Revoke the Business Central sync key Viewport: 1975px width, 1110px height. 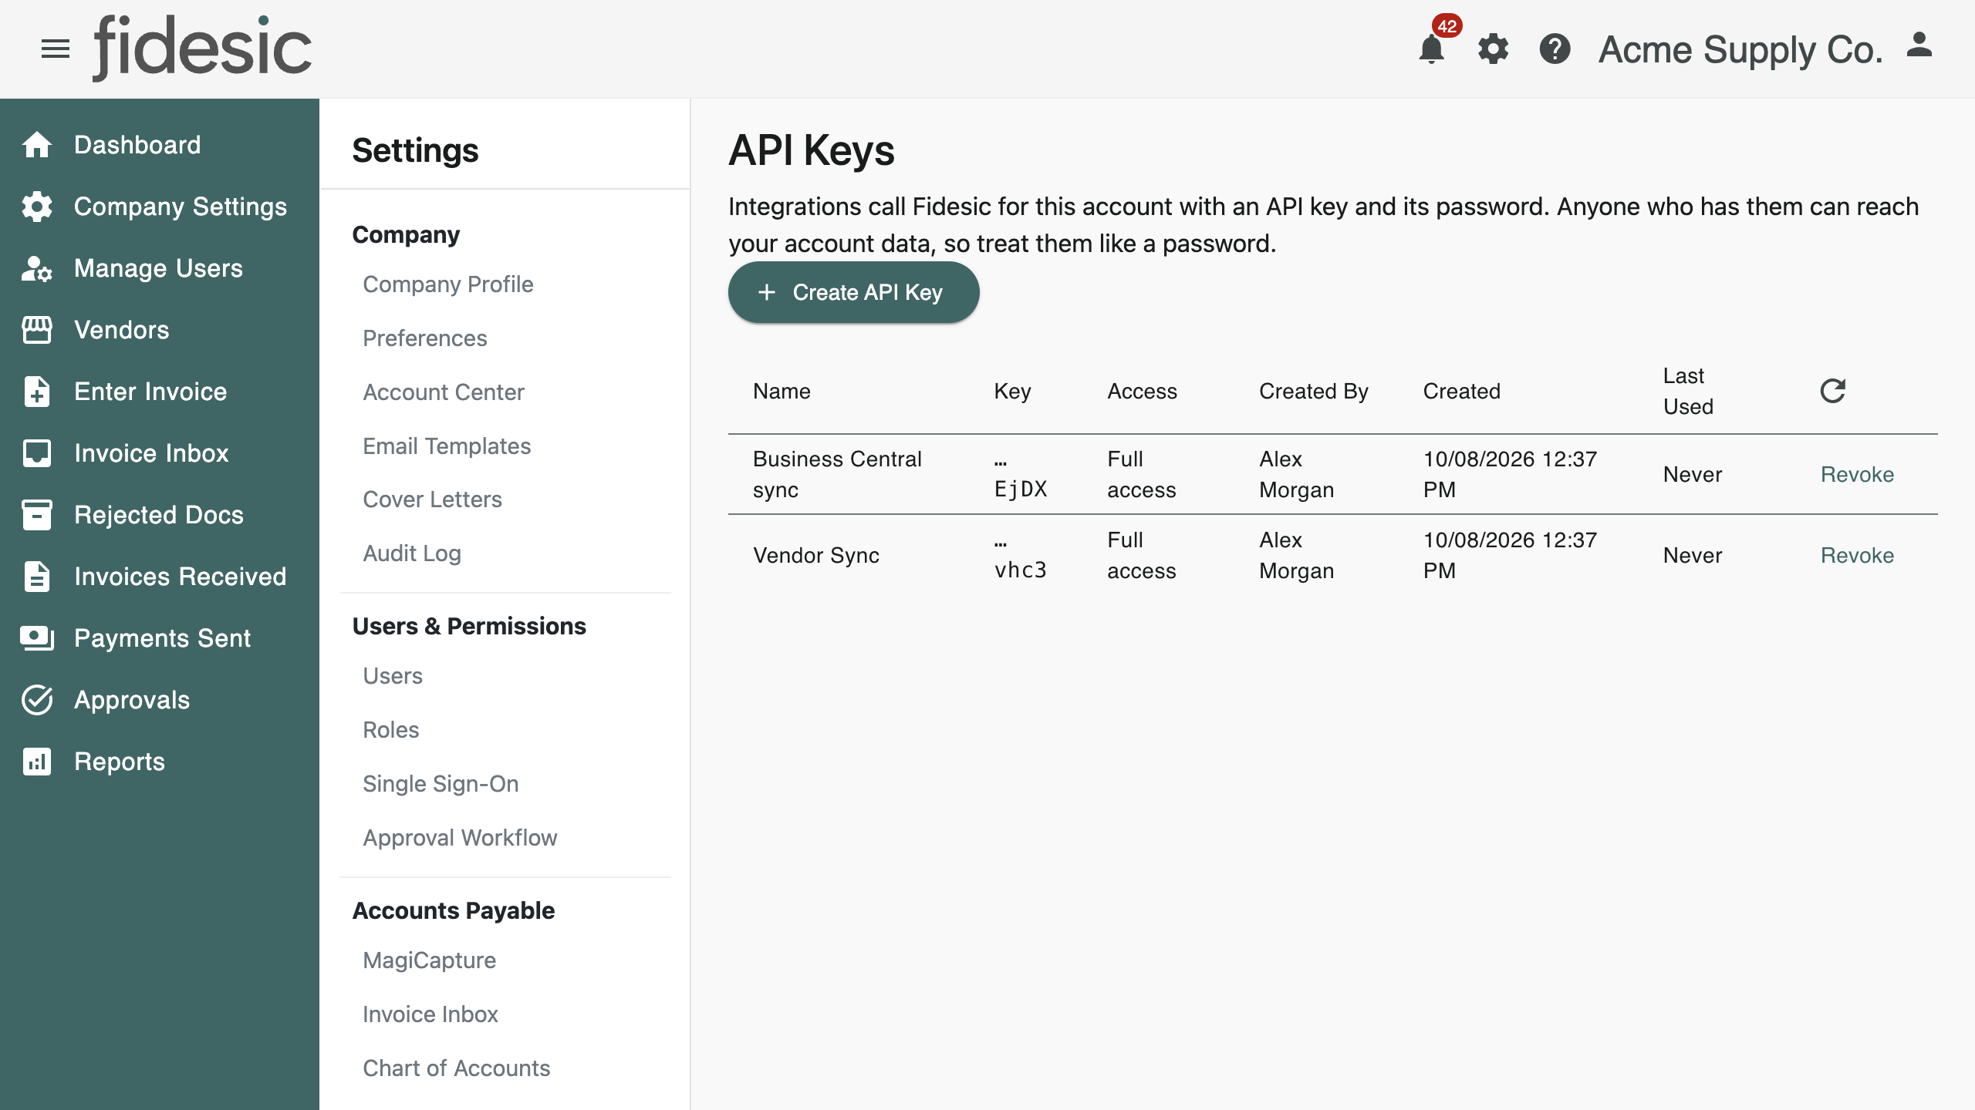(x=1857, y=474)
